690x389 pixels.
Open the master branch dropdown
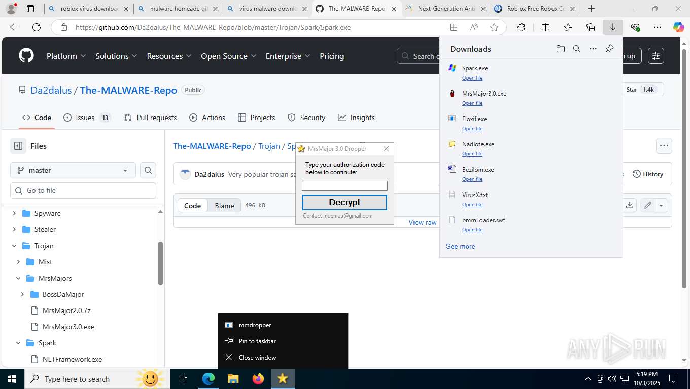point(73,170)
